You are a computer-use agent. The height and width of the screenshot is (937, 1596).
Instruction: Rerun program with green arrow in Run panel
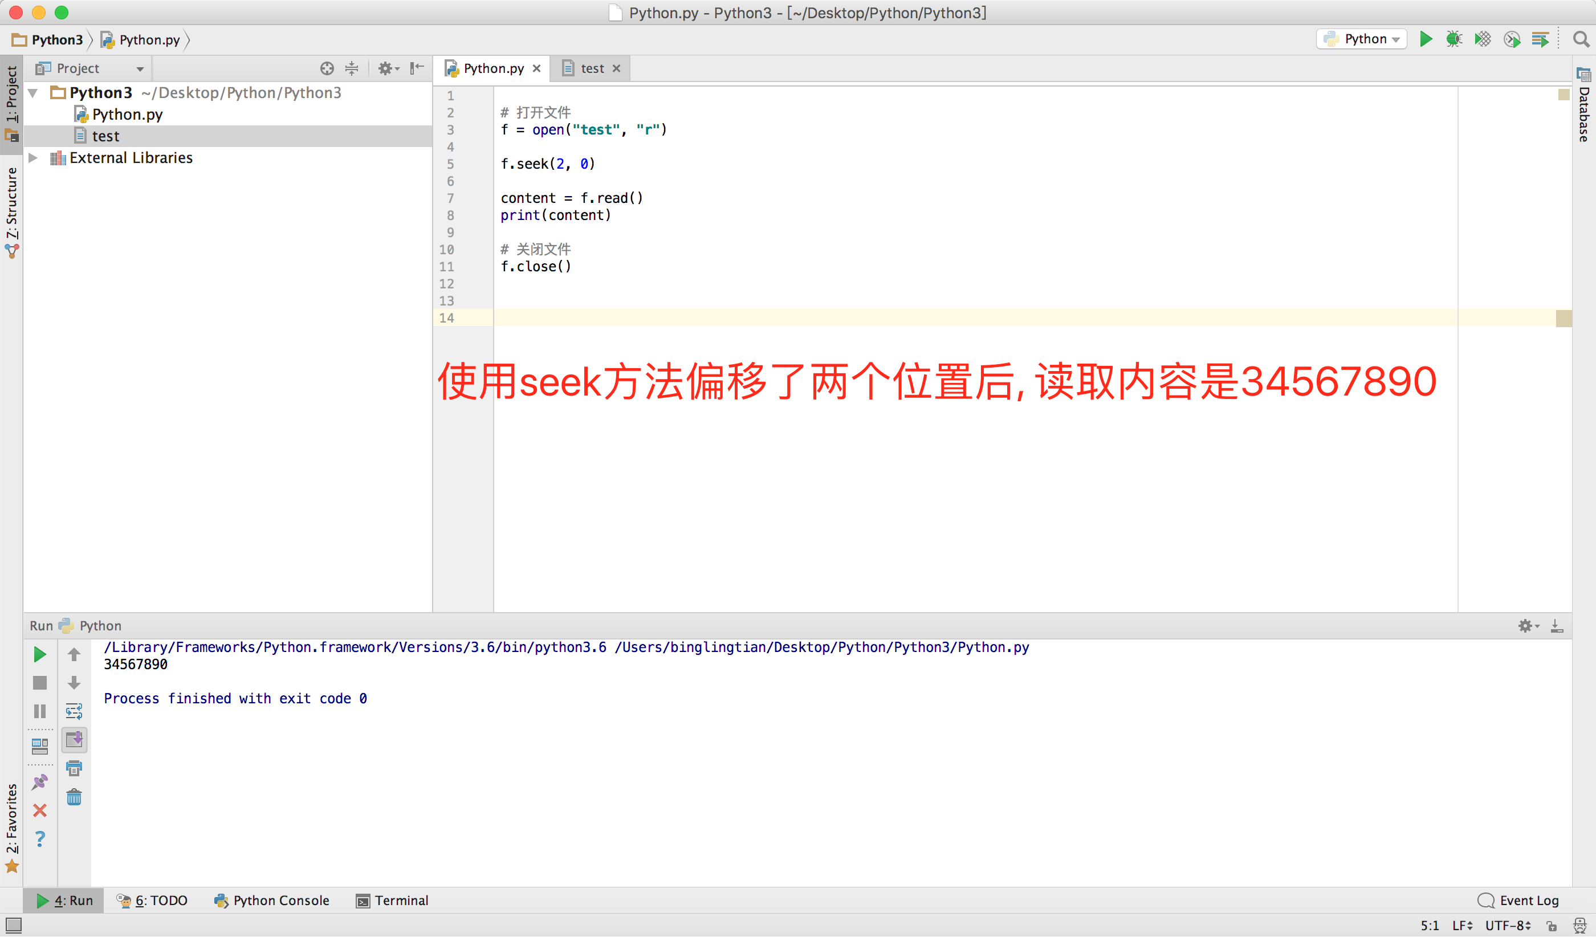click(x=40, y=655)
